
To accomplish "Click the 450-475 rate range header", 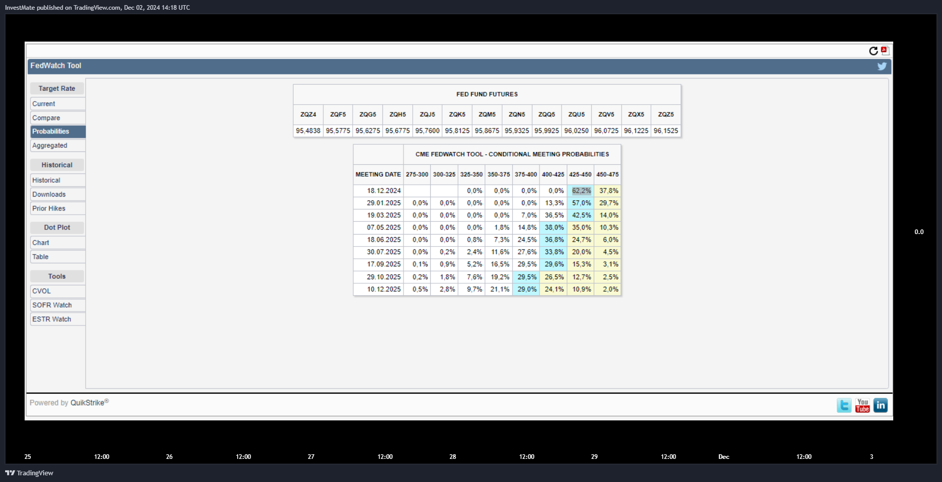I will pyautogui.click(x=607, y=175).
